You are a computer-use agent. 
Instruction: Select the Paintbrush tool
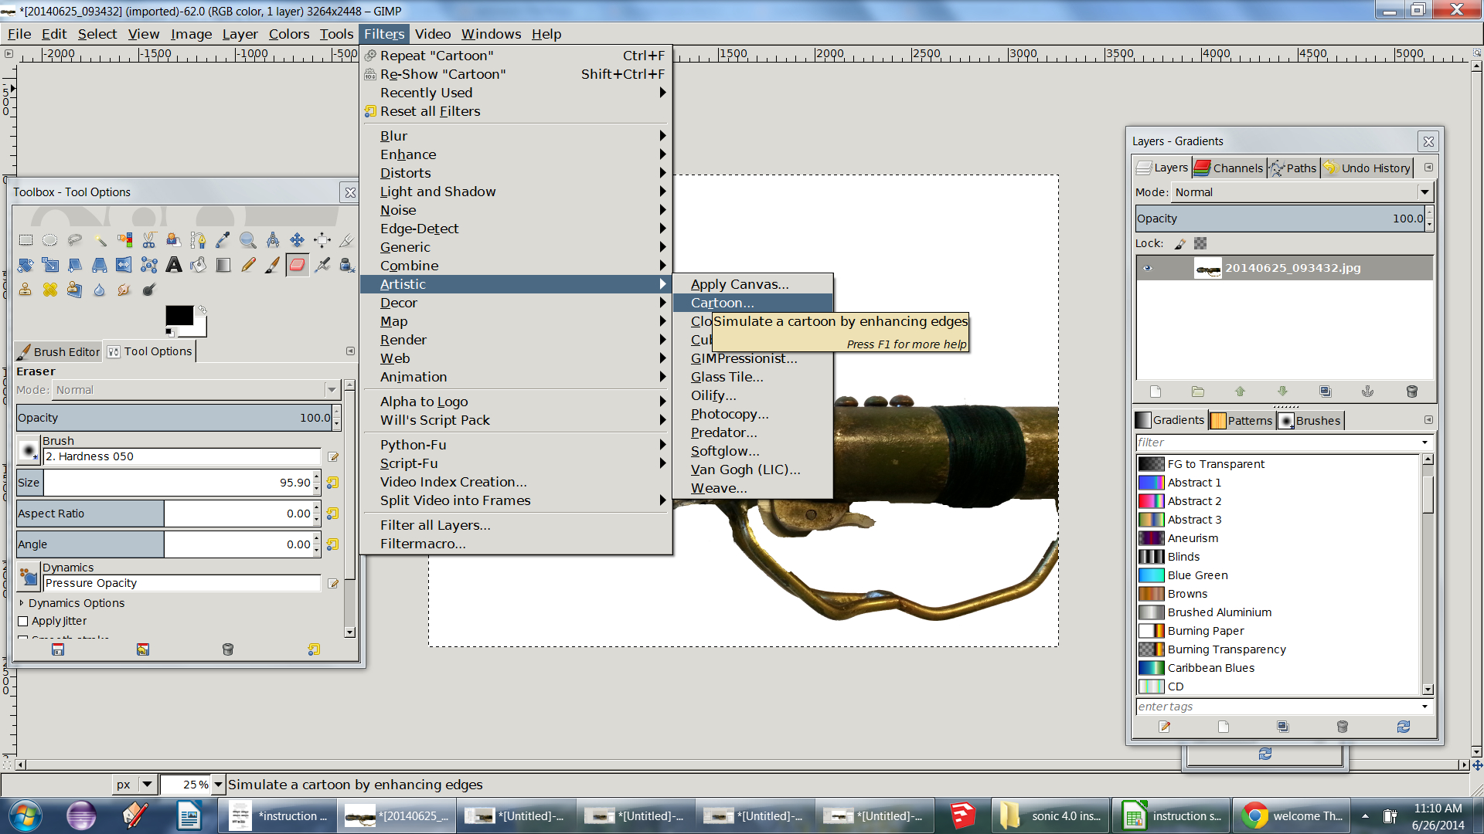click(273, 265)
